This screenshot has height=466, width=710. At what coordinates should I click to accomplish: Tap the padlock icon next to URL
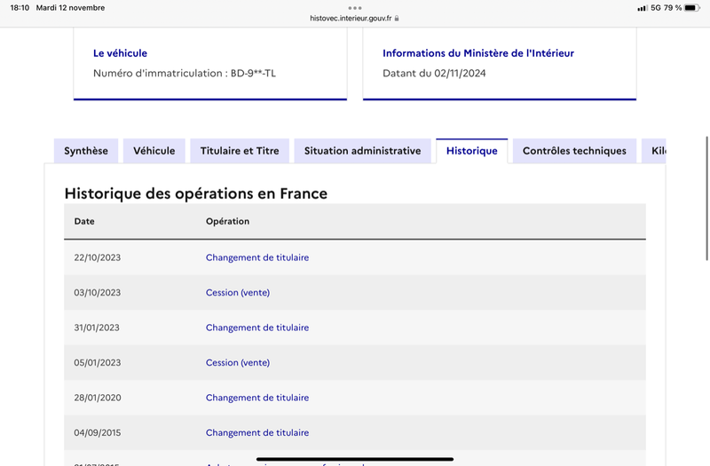click(397, 19)
